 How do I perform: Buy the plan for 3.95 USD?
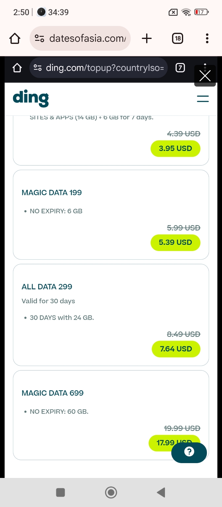175,148
